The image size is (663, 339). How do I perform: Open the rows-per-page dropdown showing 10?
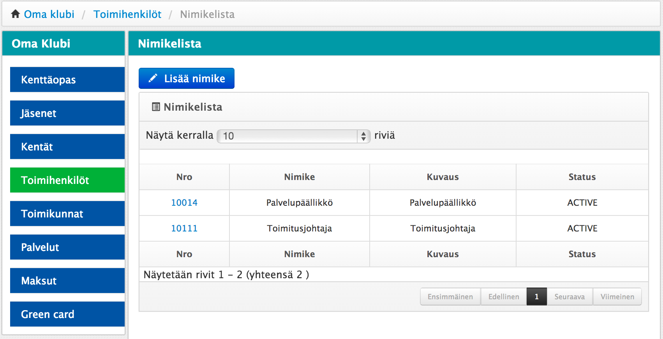tap(293, 136)
